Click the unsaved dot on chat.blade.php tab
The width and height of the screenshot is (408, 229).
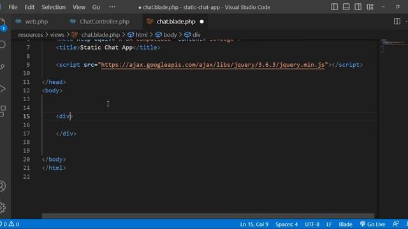tap(201, 22)
